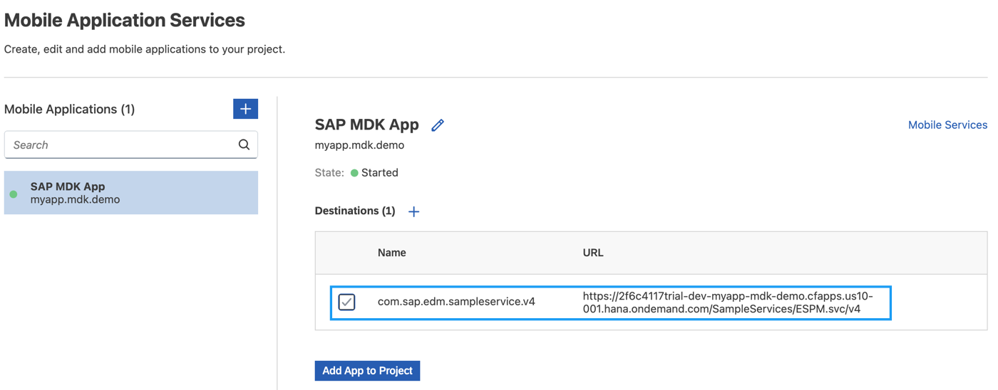The width and height of the screenshot is (998, 390).
Task: Open the Mobile Services link
Action: click(947, 125)
